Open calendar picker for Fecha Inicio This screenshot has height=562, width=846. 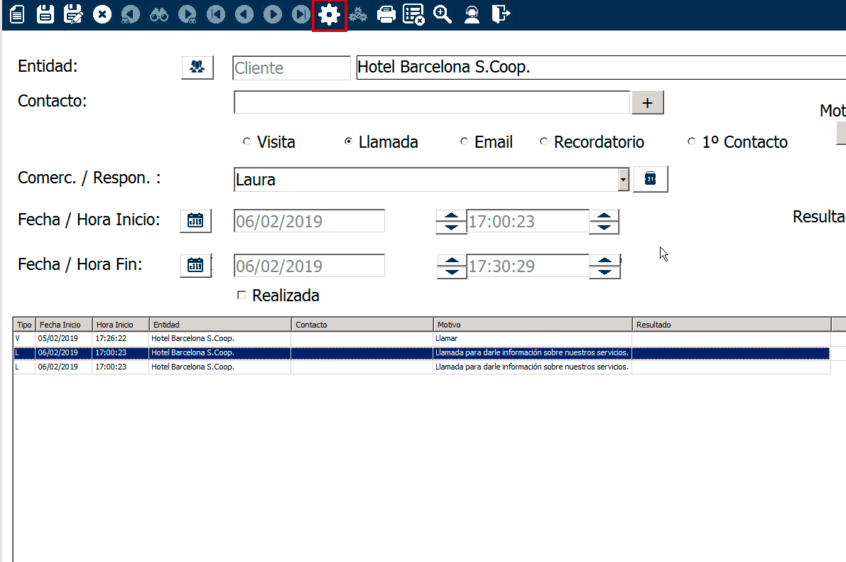[x=195, y=221]
